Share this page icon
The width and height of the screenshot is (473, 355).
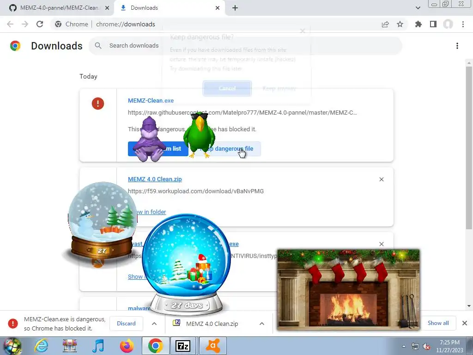coord(385,24)
